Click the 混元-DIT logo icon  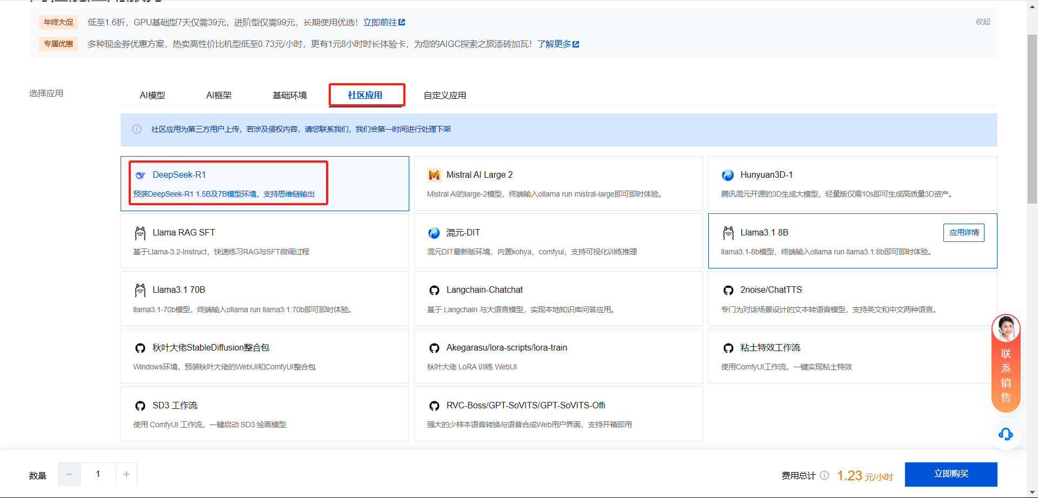click(434, 233)
